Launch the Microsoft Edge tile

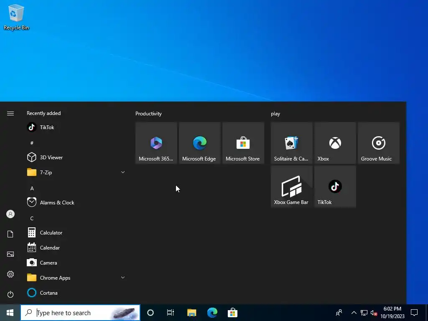click(199, 143)
